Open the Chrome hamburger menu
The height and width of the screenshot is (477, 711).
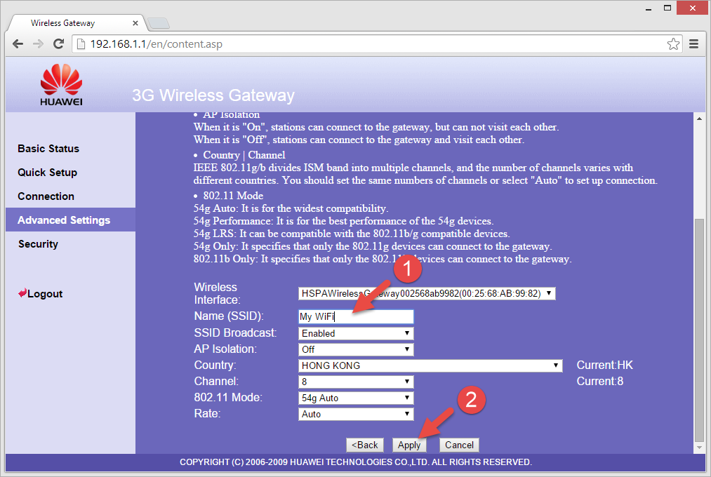tap(693, 44)
